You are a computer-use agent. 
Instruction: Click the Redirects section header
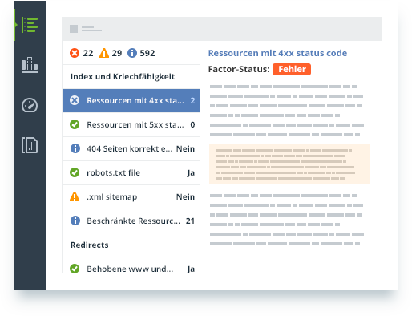tap(90, 245)
